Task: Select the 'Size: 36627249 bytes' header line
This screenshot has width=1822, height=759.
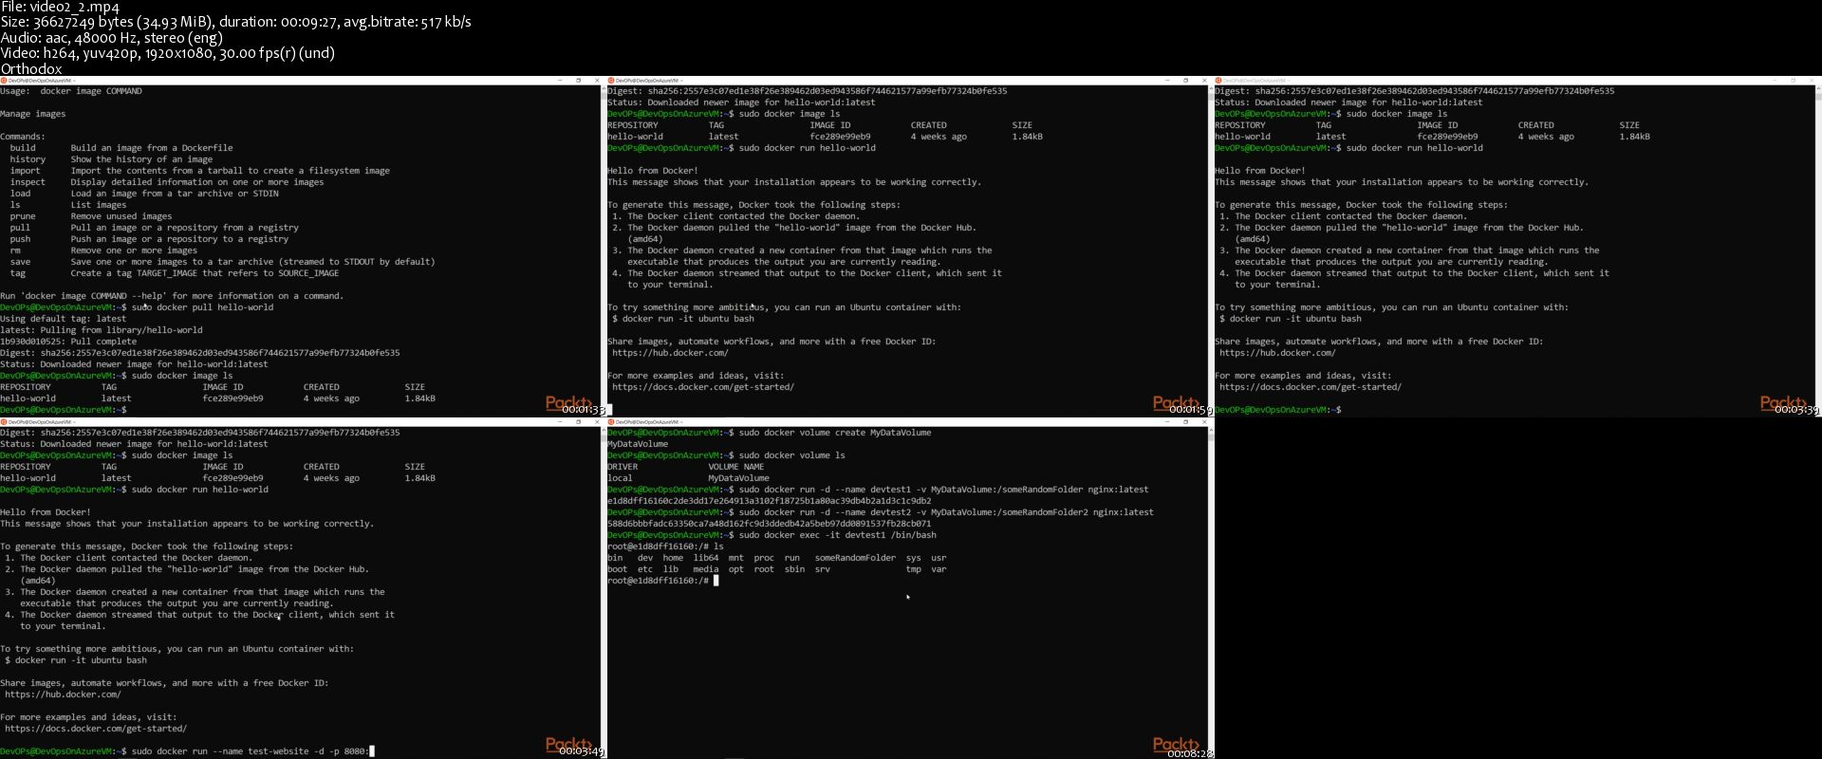Action: click(235, 22)
